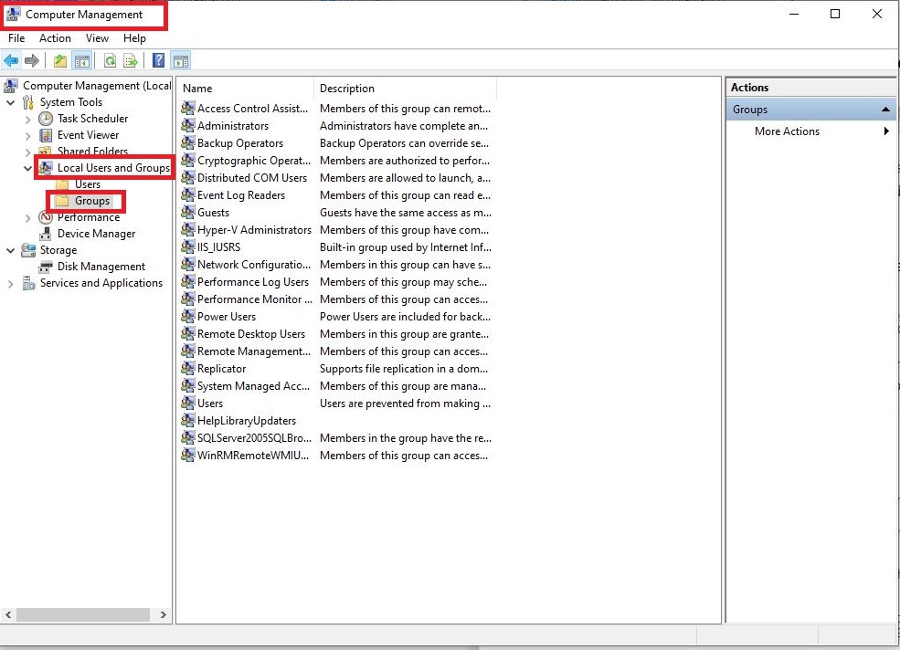Image resolution: width=900 pixels, height=650 pixels.
Task: Click the Forward arrow toolbar icon
Action: click(32, 60)
